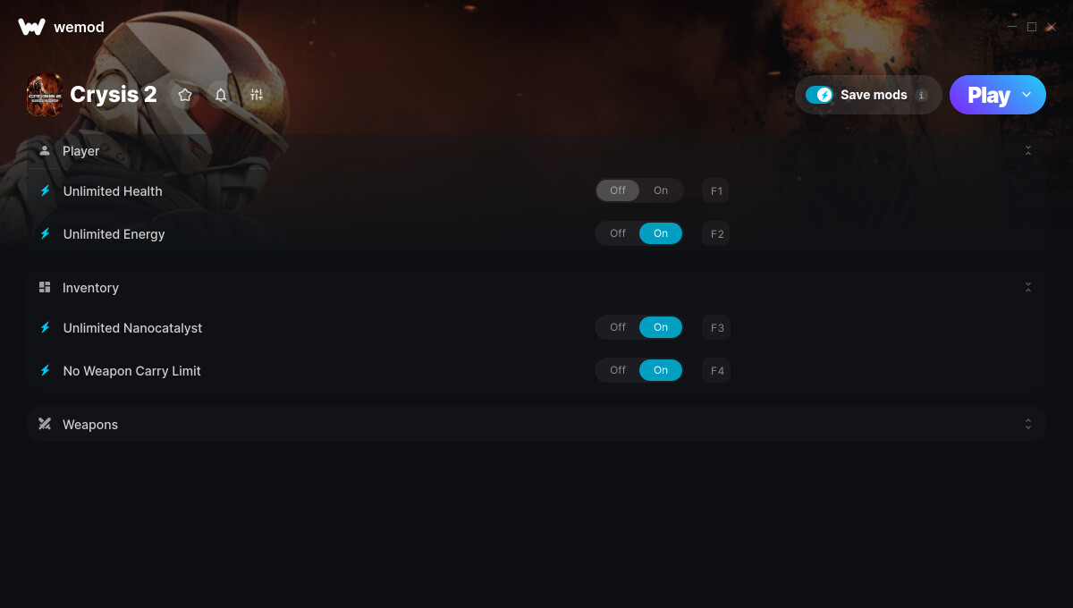Click the Weapons category icon
Viewport: 1073px width, 608px height.
click(x=45, y=424)
